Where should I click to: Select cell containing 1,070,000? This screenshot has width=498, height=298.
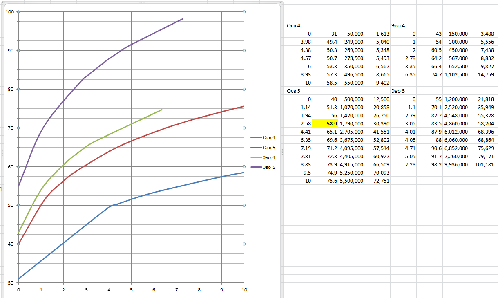[x=351, y=107]
